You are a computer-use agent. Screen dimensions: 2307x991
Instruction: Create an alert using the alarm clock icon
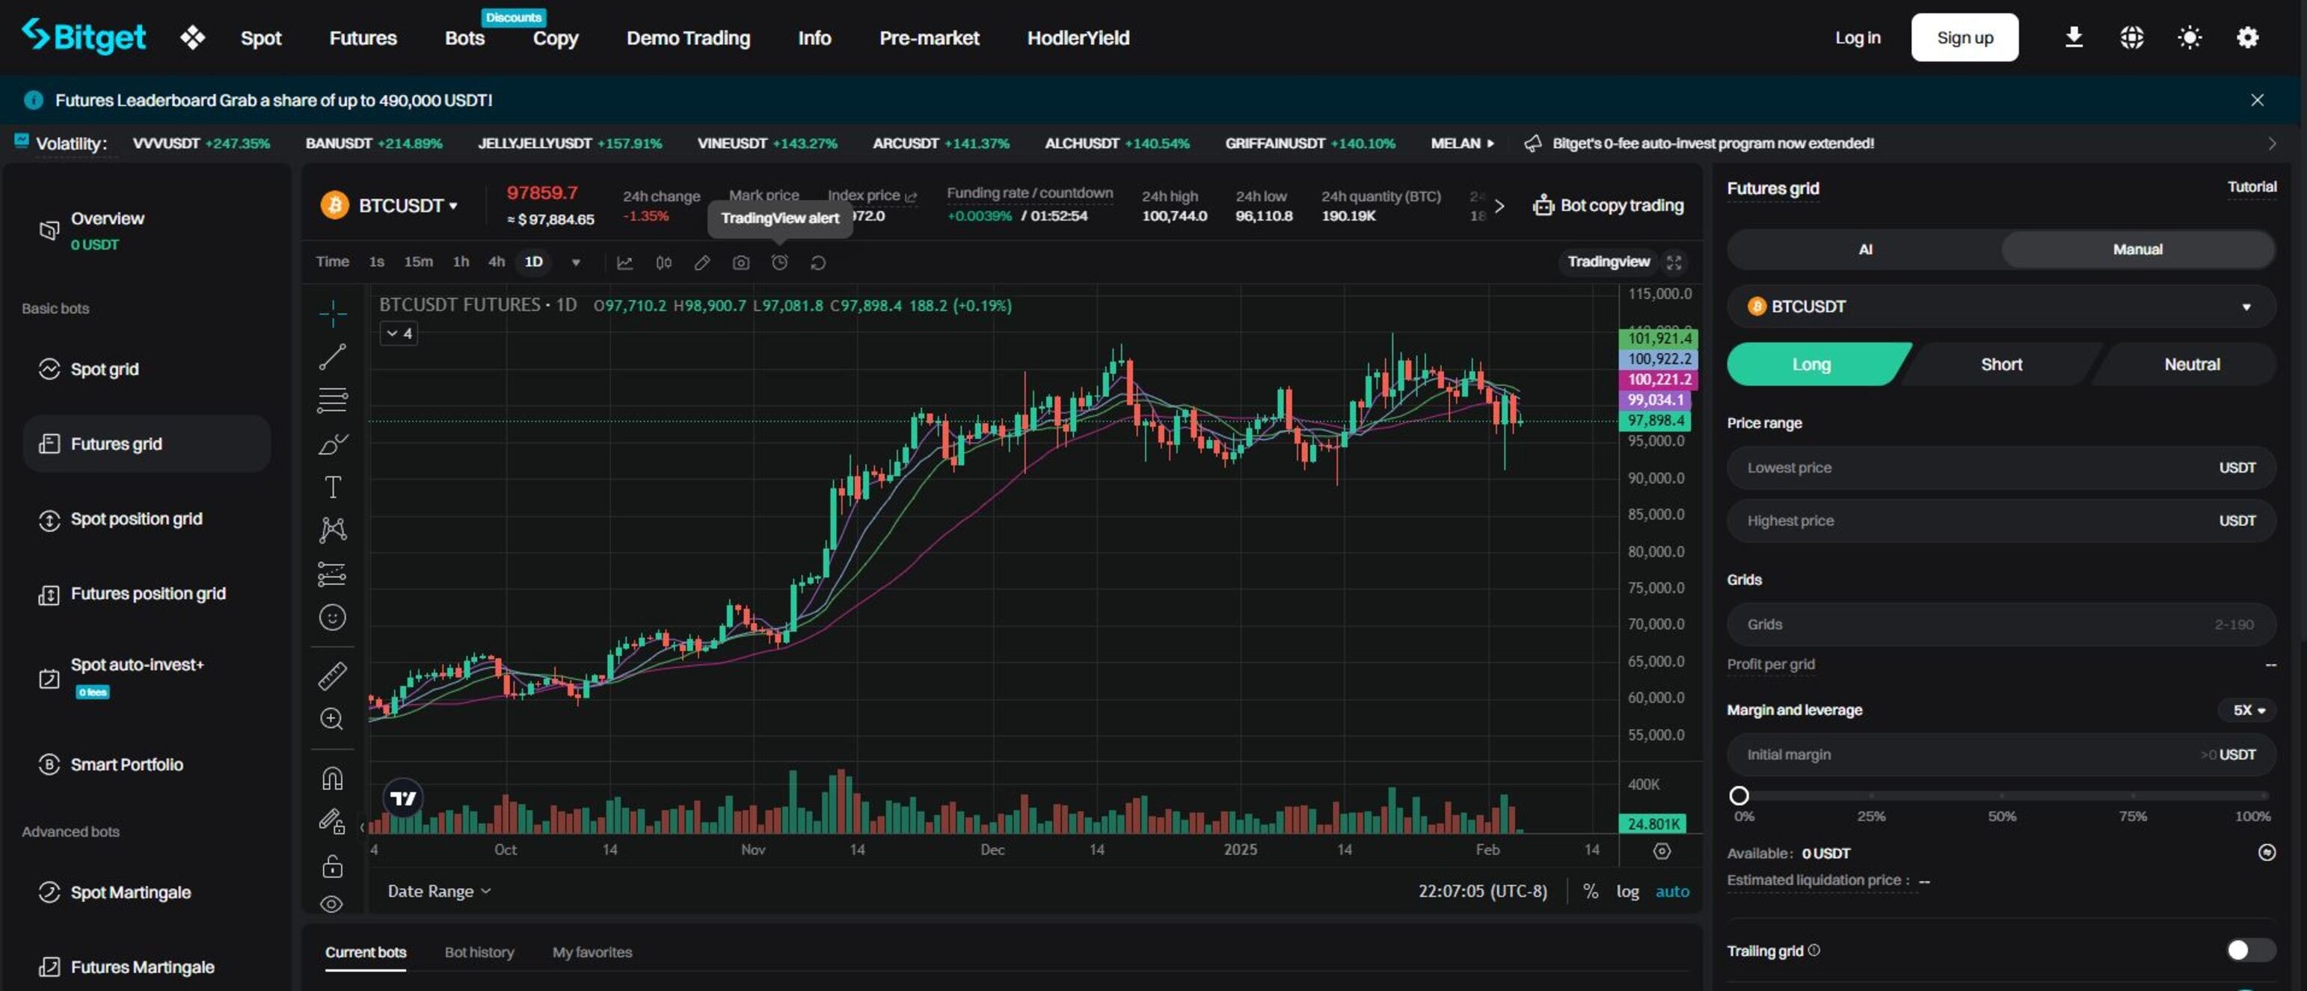778,262
